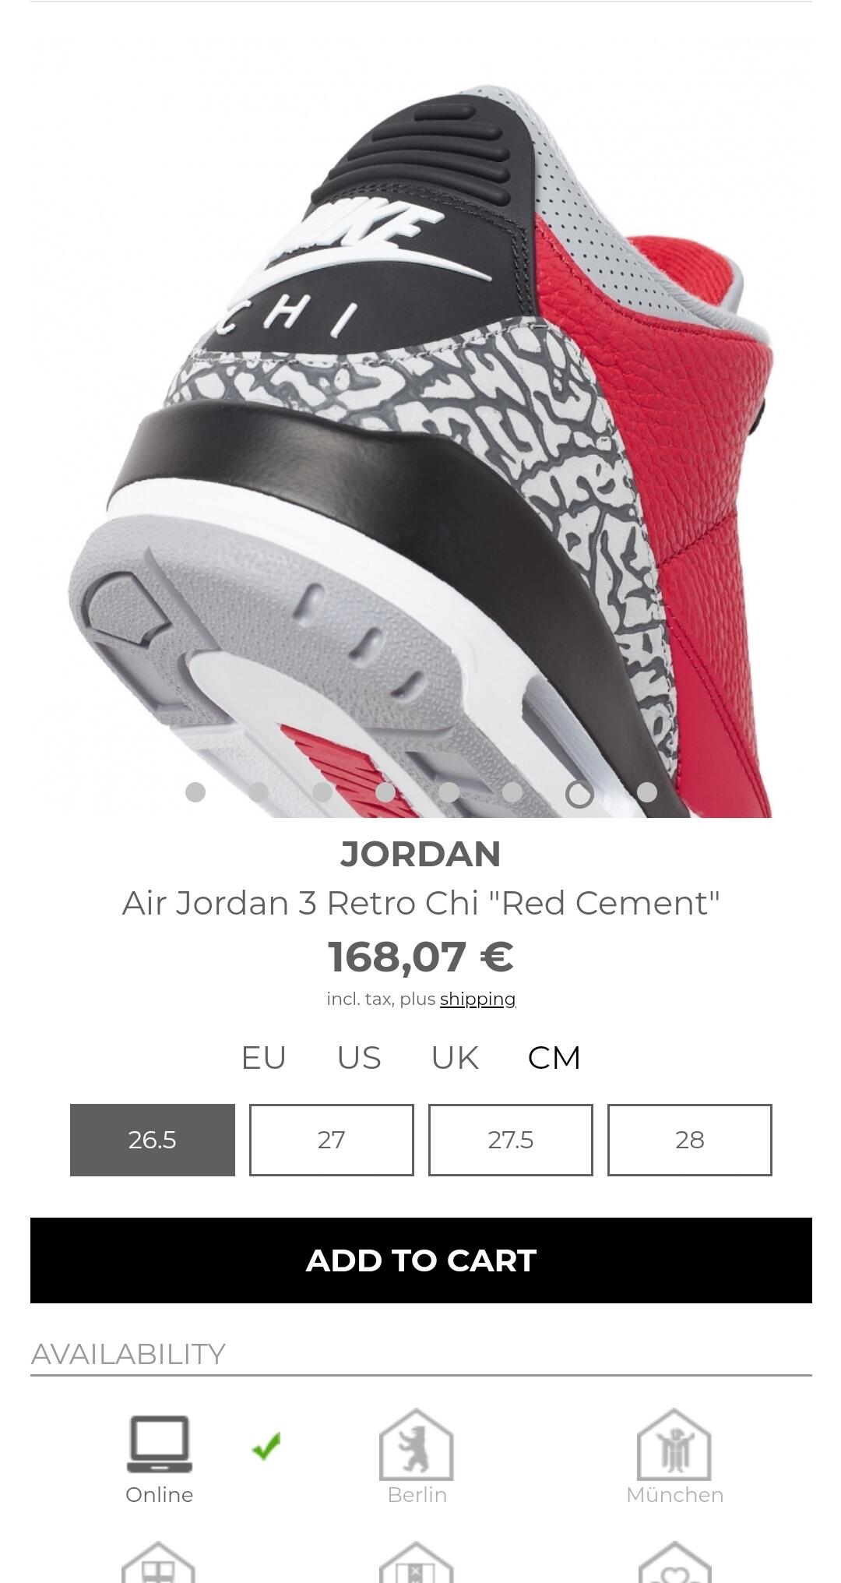The image size is (841, 1583).
Task: Switch size units to UK
Action: (455, 1058)
